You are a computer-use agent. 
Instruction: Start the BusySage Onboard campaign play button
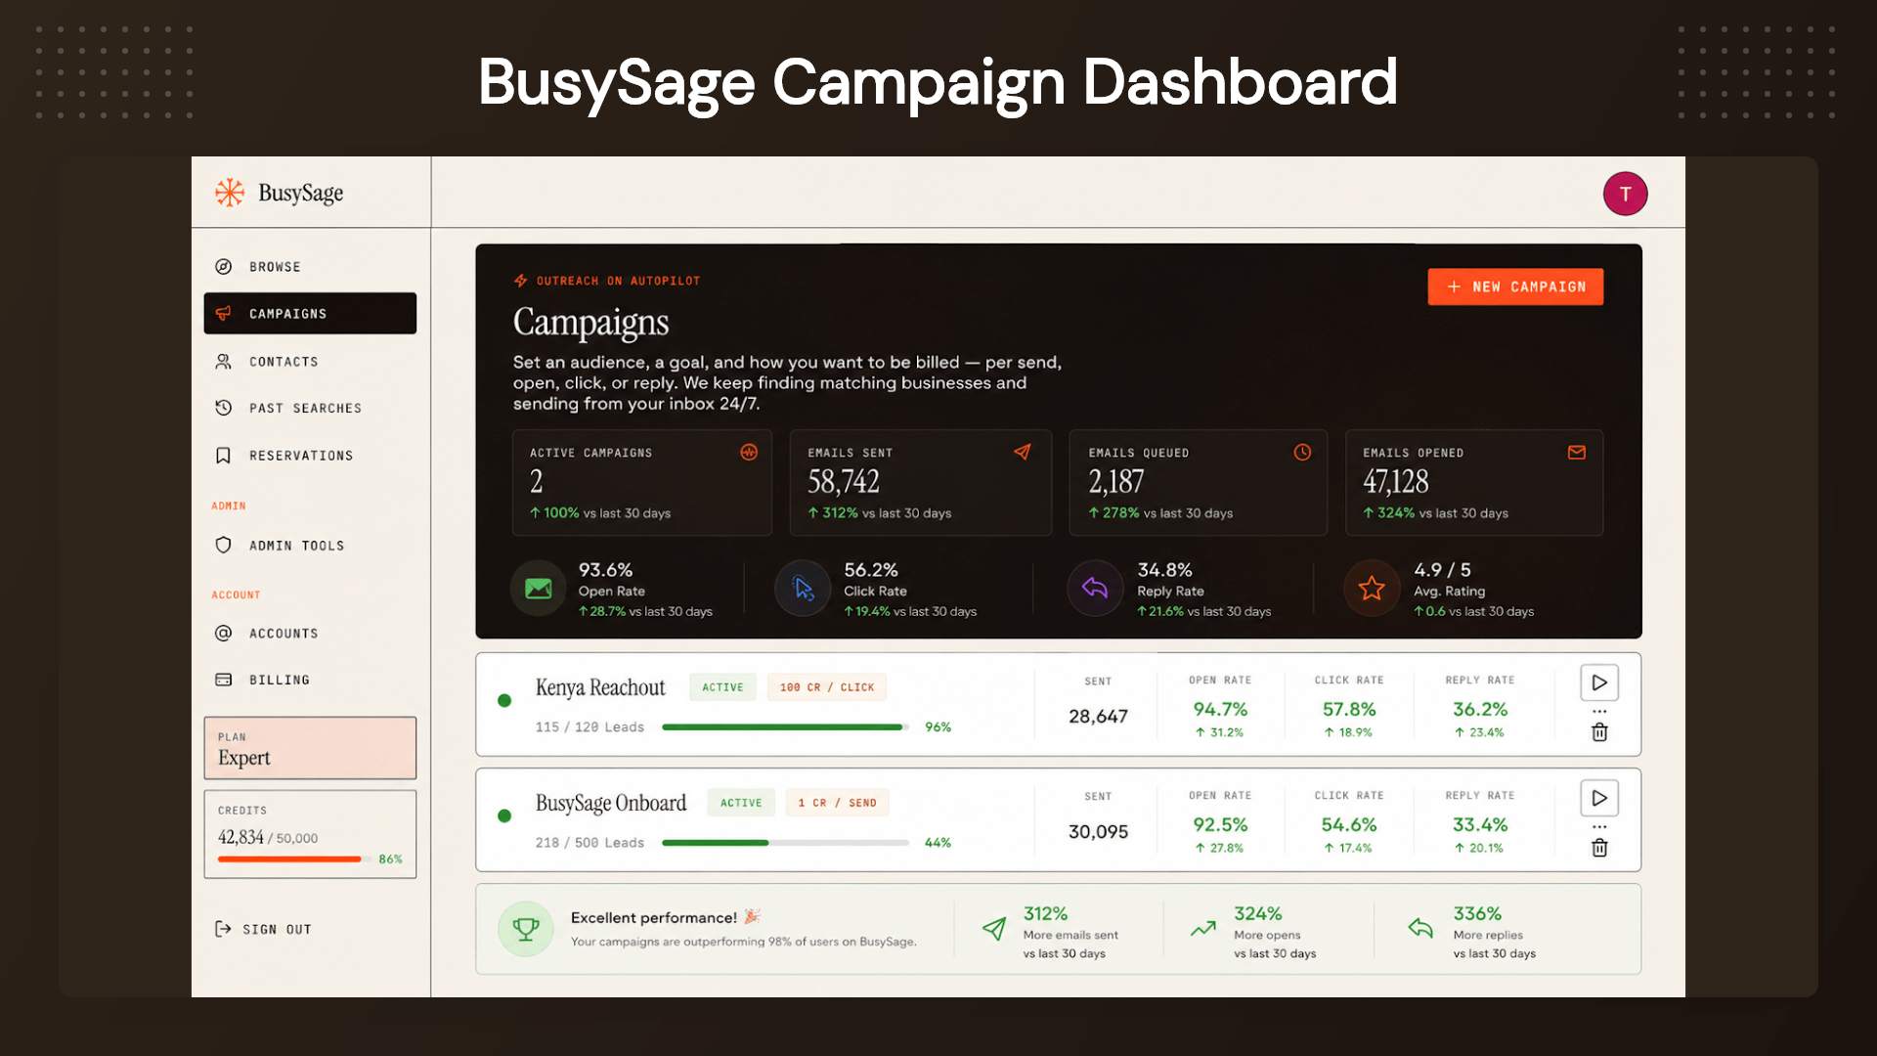click(x=1599, y=798)
